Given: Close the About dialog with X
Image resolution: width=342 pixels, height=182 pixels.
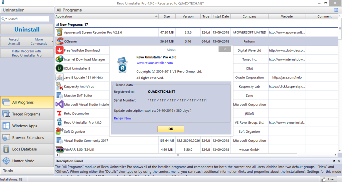Looking at the screenshot, I should [x=225, y=49].
